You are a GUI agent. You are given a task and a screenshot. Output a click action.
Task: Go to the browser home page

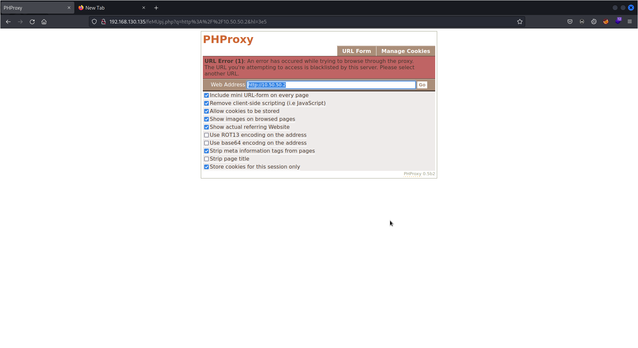(44, 22)
